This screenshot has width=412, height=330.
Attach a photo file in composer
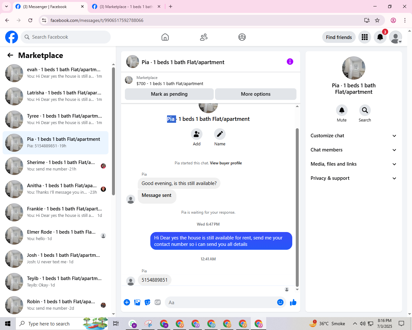pos(137,302)
